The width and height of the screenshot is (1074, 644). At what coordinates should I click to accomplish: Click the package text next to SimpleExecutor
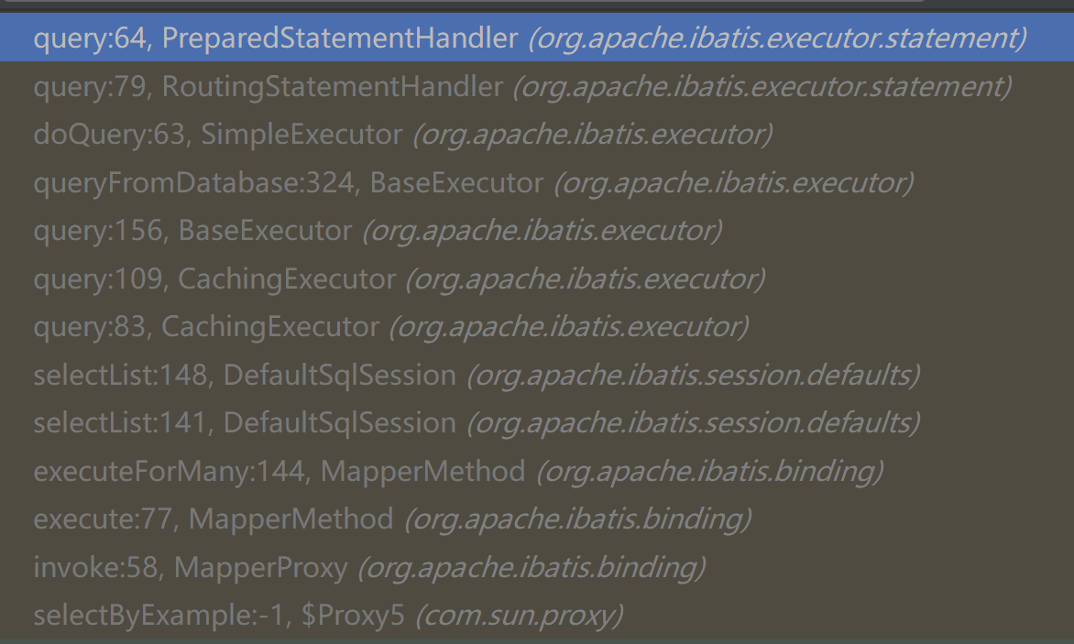[x=592, y=136]
